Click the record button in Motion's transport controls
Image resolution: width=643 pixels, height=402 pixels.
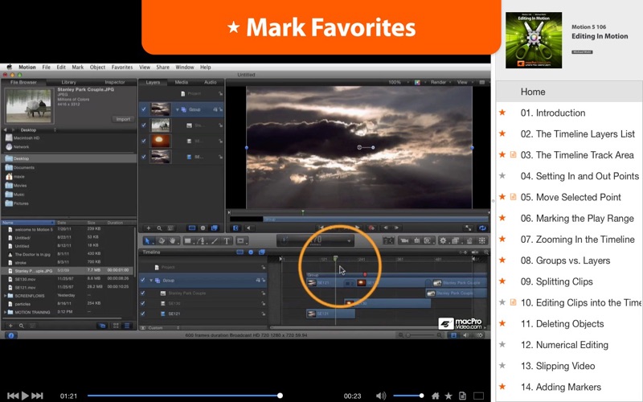point(371,228)
